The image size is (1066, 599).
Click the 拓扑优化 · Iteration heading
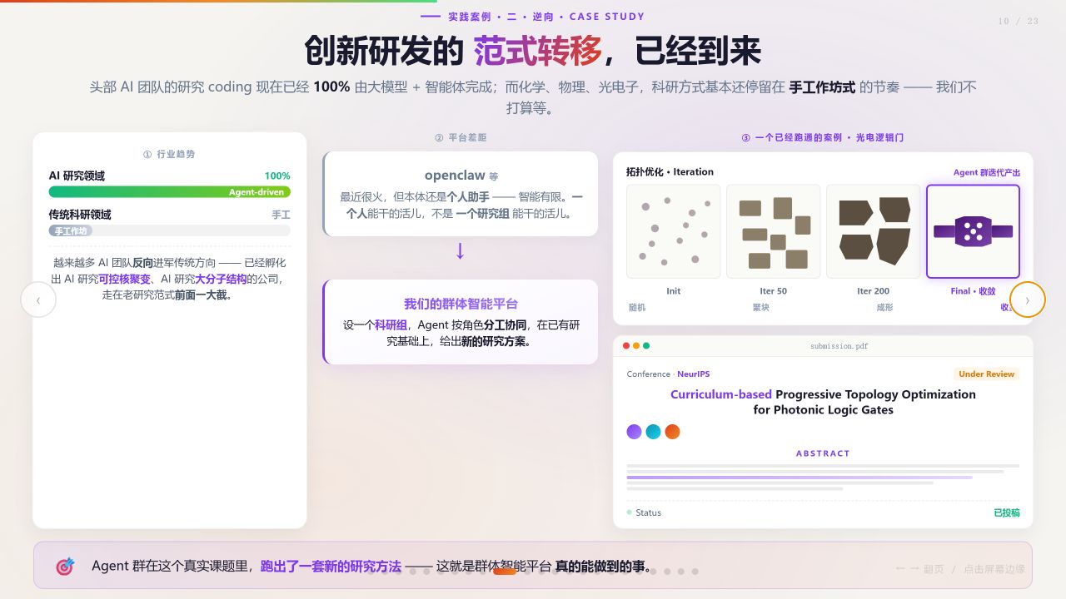(x=670, y=172)
